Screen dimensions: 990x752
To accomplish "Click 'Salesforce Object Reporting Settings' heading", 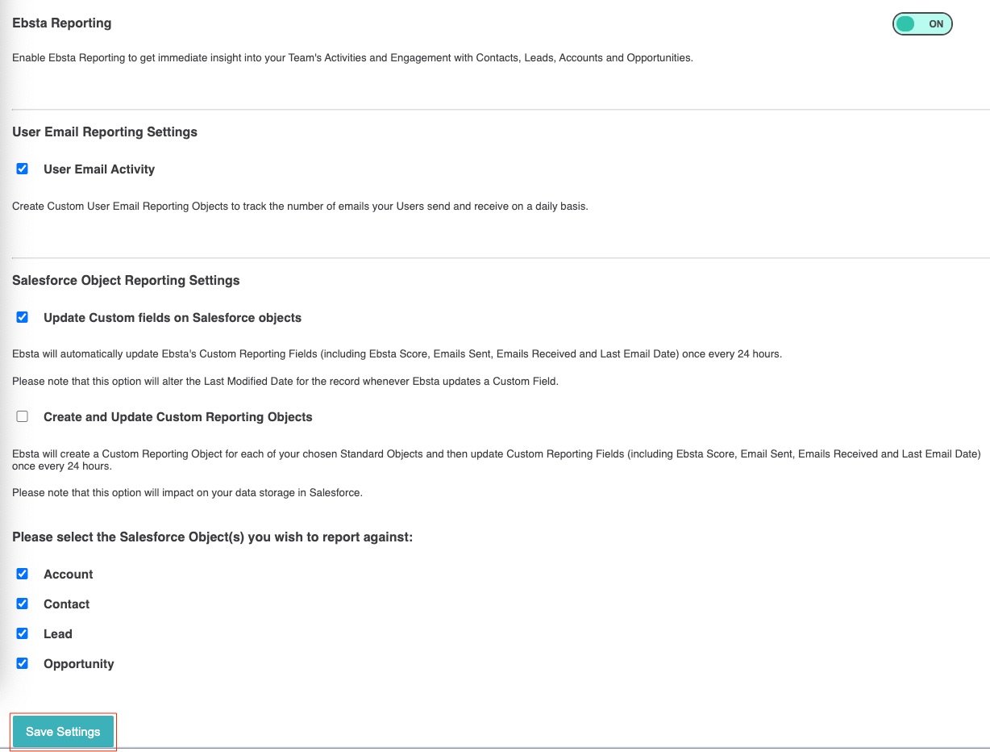I will pyautogui.click(x=126, y=280).
